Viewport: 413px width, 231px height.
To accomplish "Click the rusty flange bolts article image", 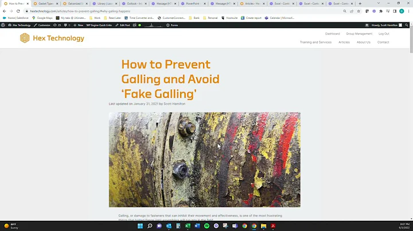I will tap(205, 160).
